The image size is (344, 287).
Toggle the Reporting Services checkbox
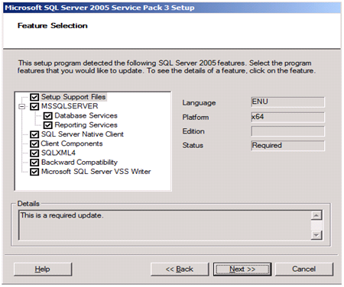click(47, 125)
